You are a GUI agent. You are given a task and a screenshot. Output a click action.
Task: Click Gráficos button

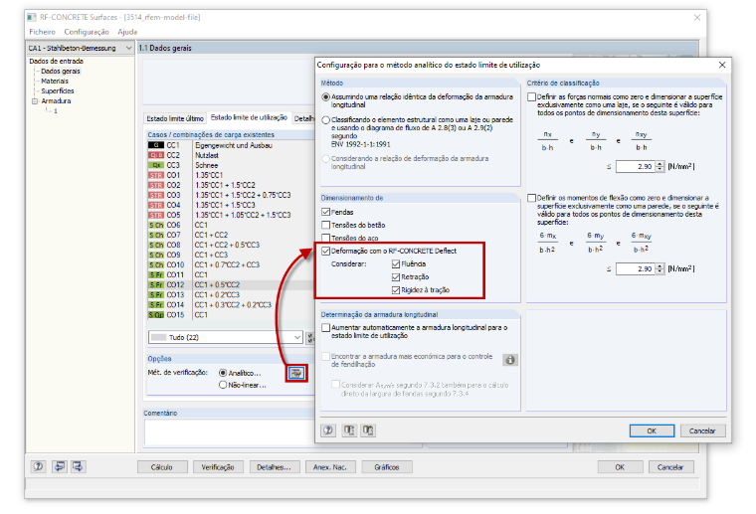click(387, 467)
